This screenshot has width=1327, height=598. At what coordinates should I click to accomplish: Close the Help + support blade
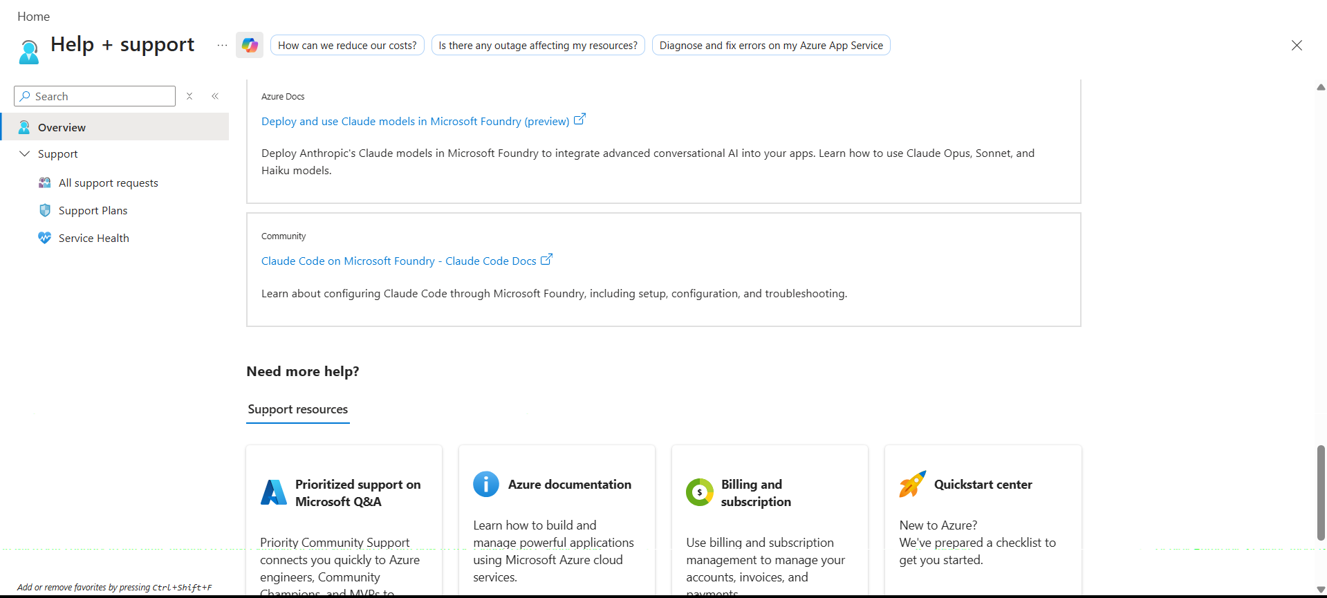[1297, 46]
